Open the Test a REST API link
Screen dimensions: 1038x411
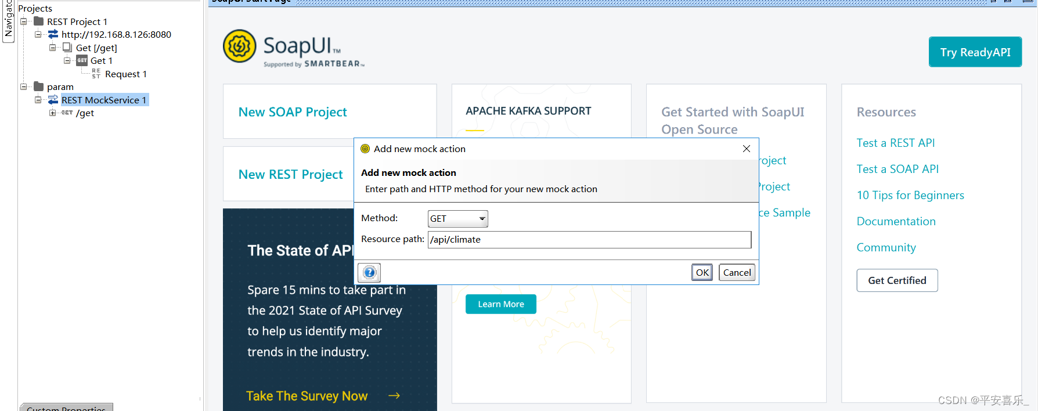(x=896, y=143)
